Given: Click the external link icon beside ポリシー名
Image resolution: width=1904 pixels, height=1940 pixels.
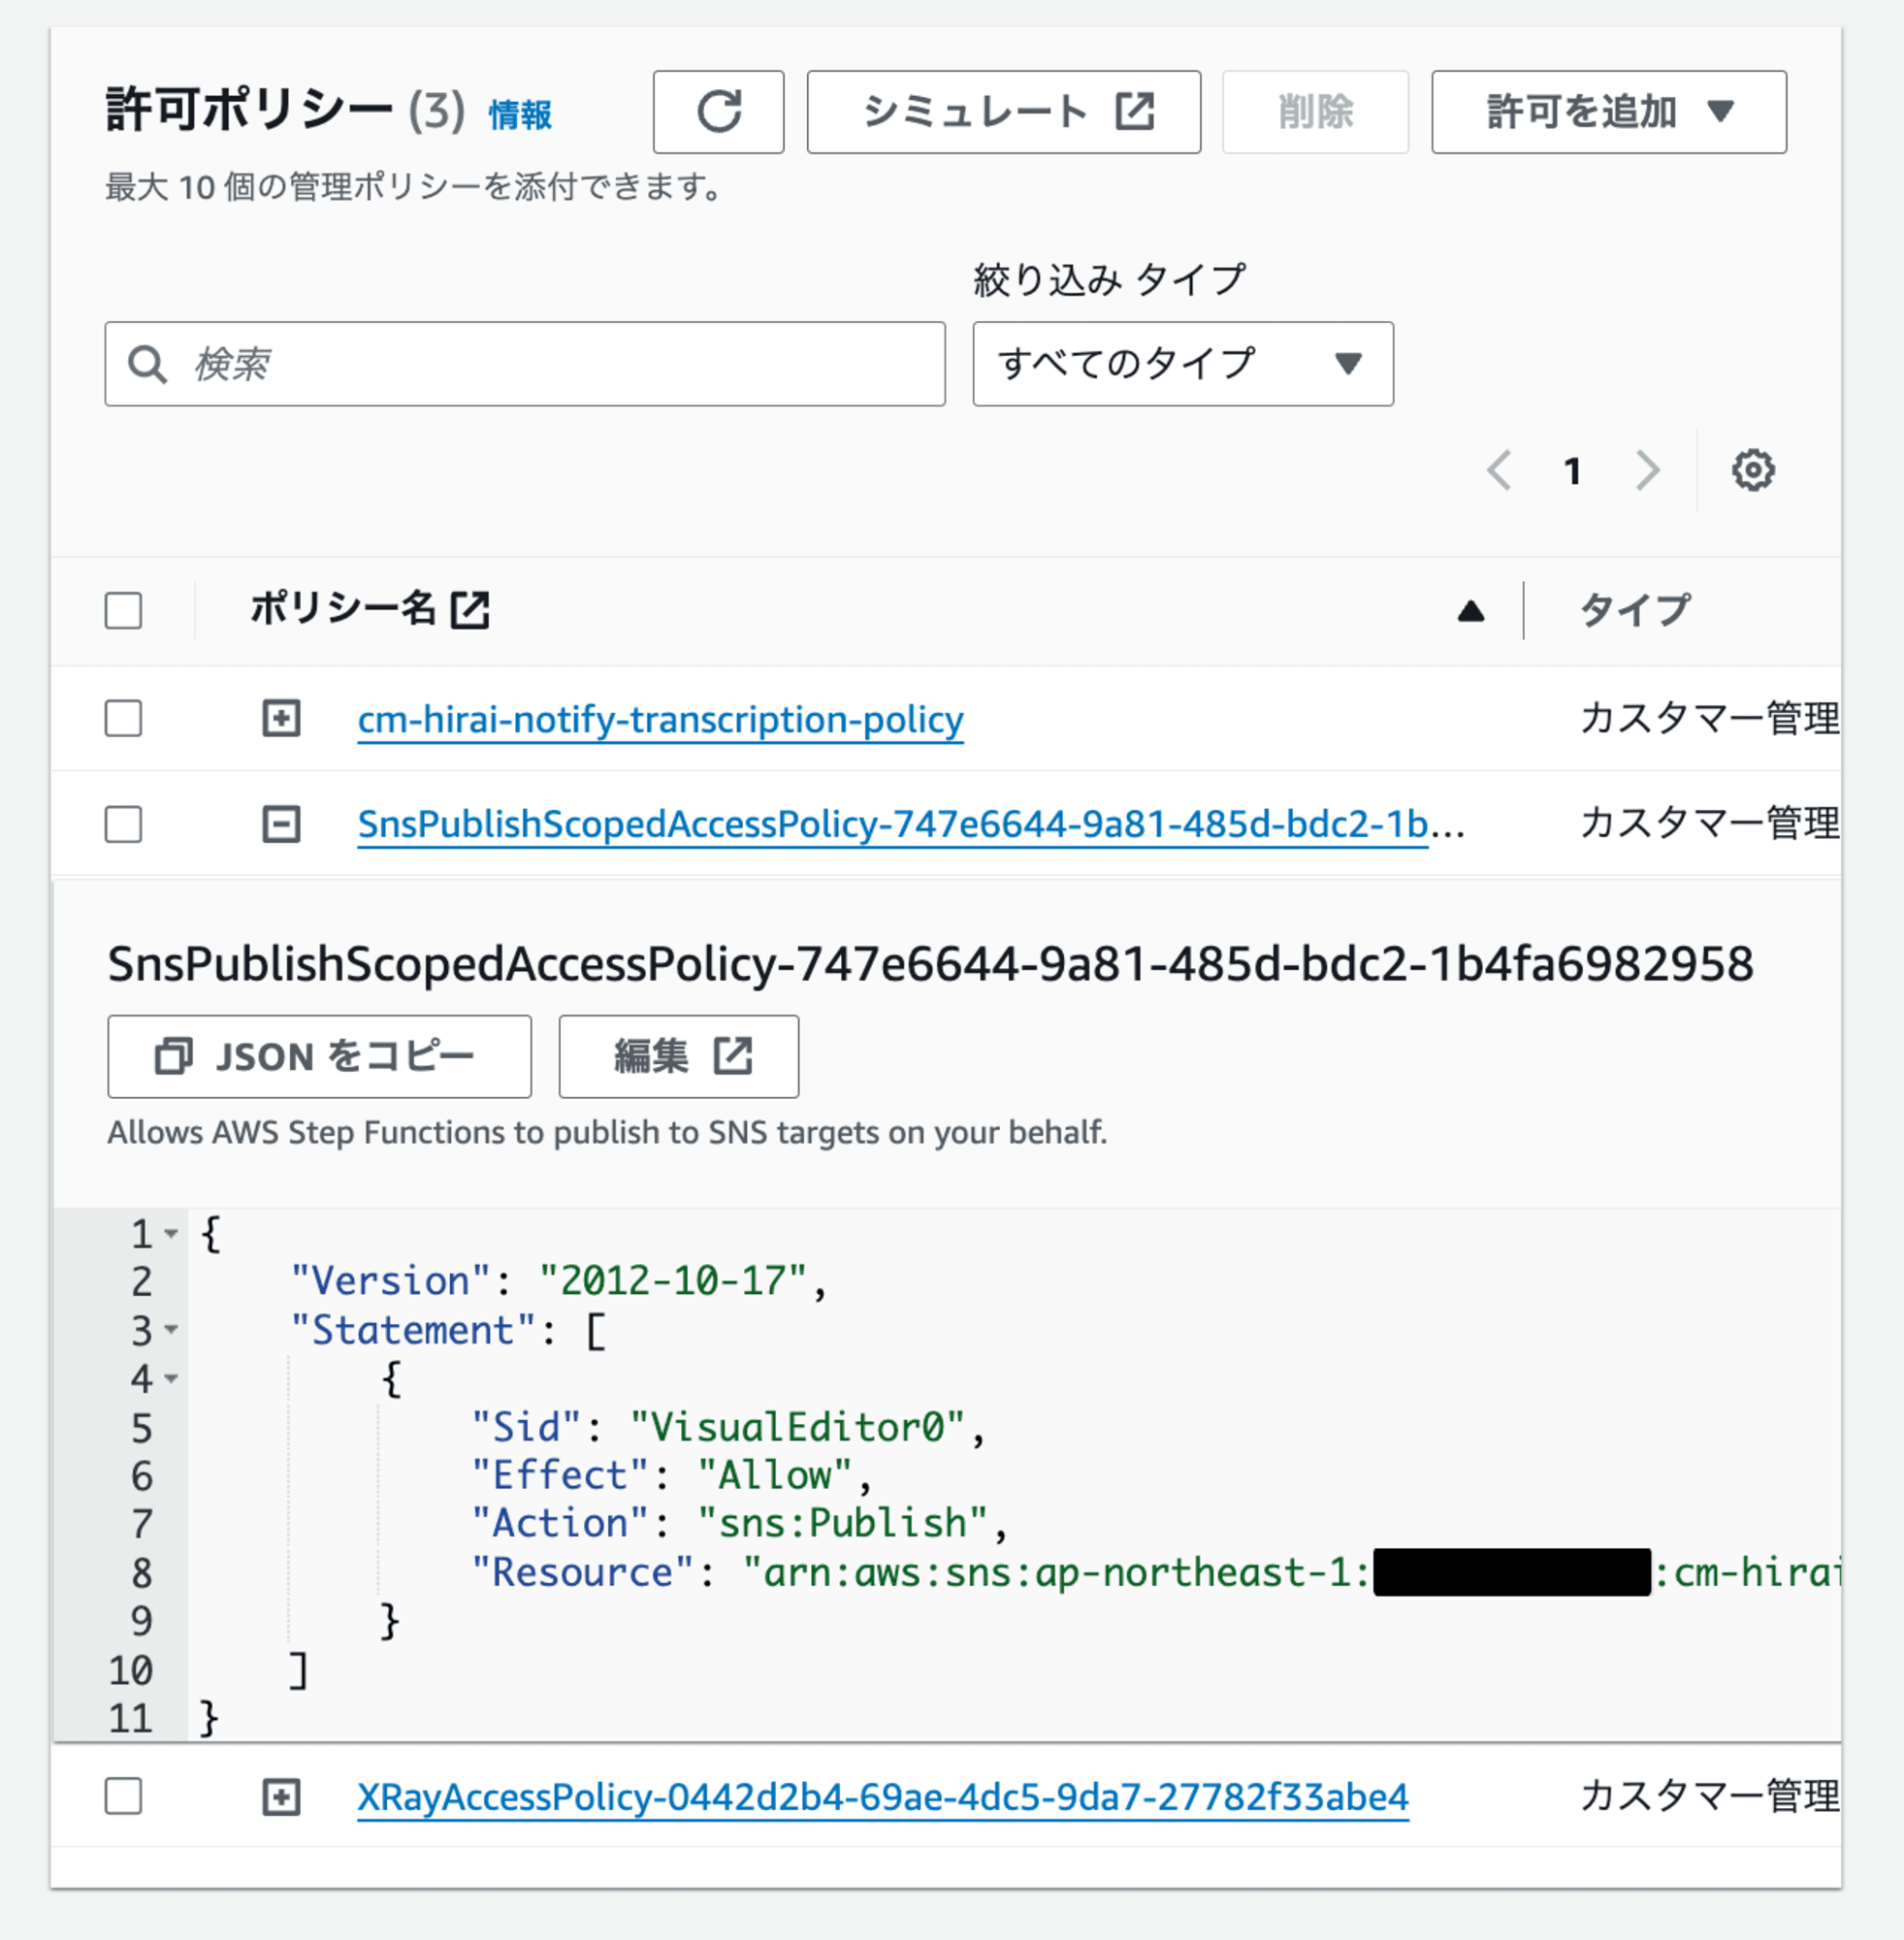Looking at the screenshot, I should tap(470, 610).
